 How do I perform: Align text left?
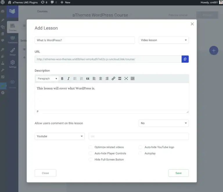tap(94, 78)
